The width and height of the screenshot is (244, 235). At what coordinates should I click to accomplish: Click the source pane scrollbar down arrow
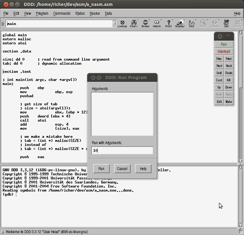click(x=241, y=161)
